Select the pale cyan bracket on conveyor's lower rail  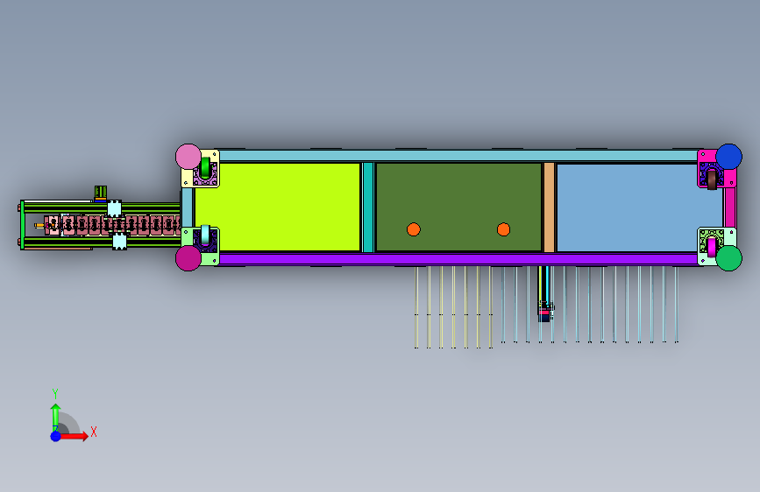[x=119, y=241]
